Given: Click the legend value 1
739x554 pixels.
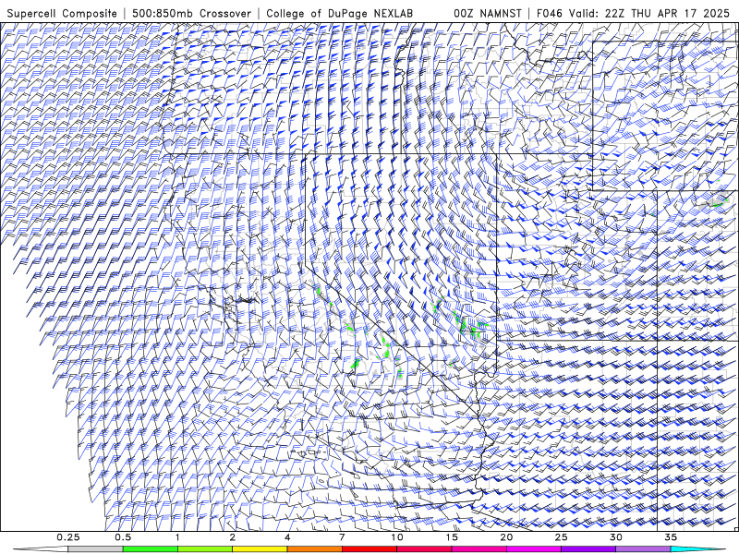Looking at the screenshot, I should click(x=177, y=537).
